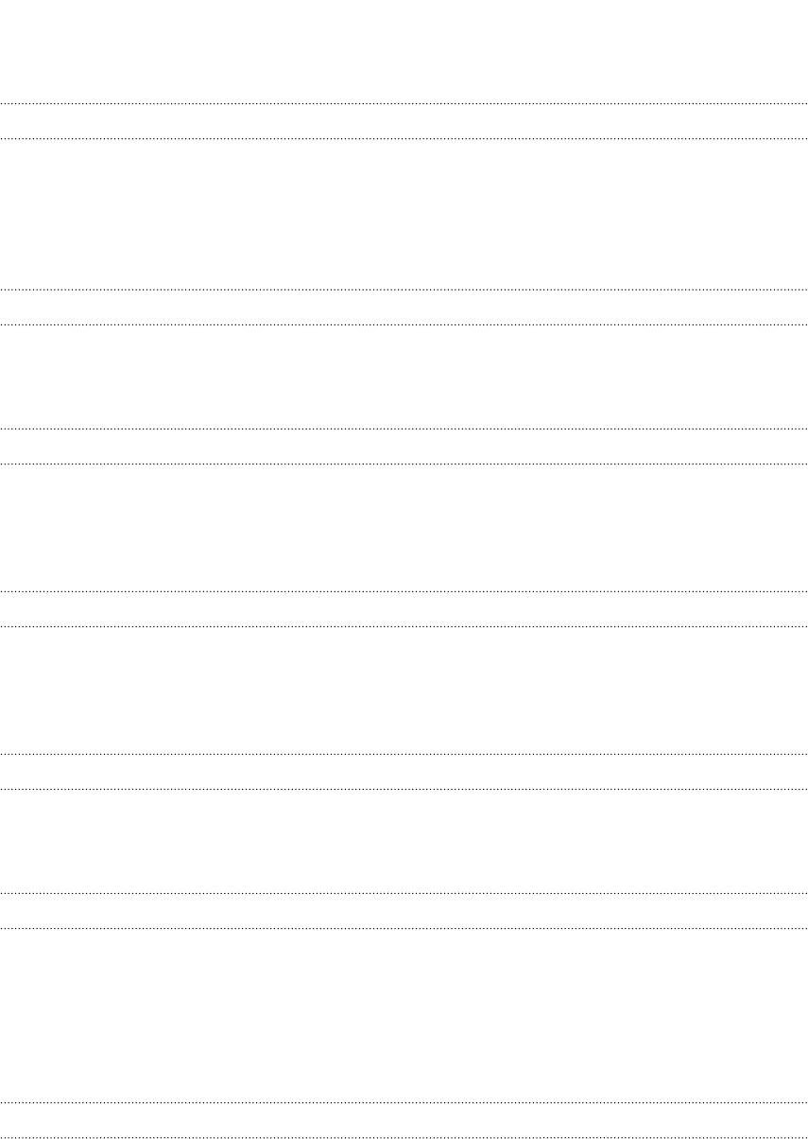Image resolution: width=808 pixels, height=1139 pixels.
Task: Click the upper dotted line of the fifth pair
Action: pyautogui.click(x=404, y=754)
